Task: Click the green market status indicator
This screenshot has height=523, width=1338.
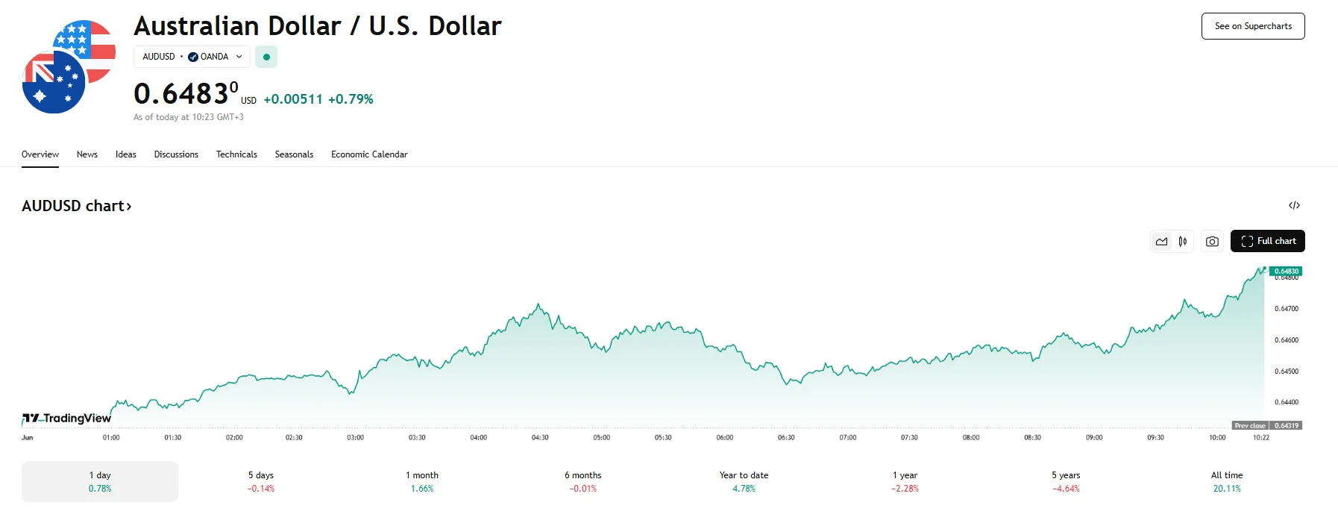Action: (x=266, y=57)
